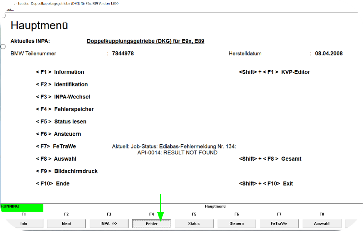
Task: Click the FeTraWe button in bottom bar
Action: [279, 224]
